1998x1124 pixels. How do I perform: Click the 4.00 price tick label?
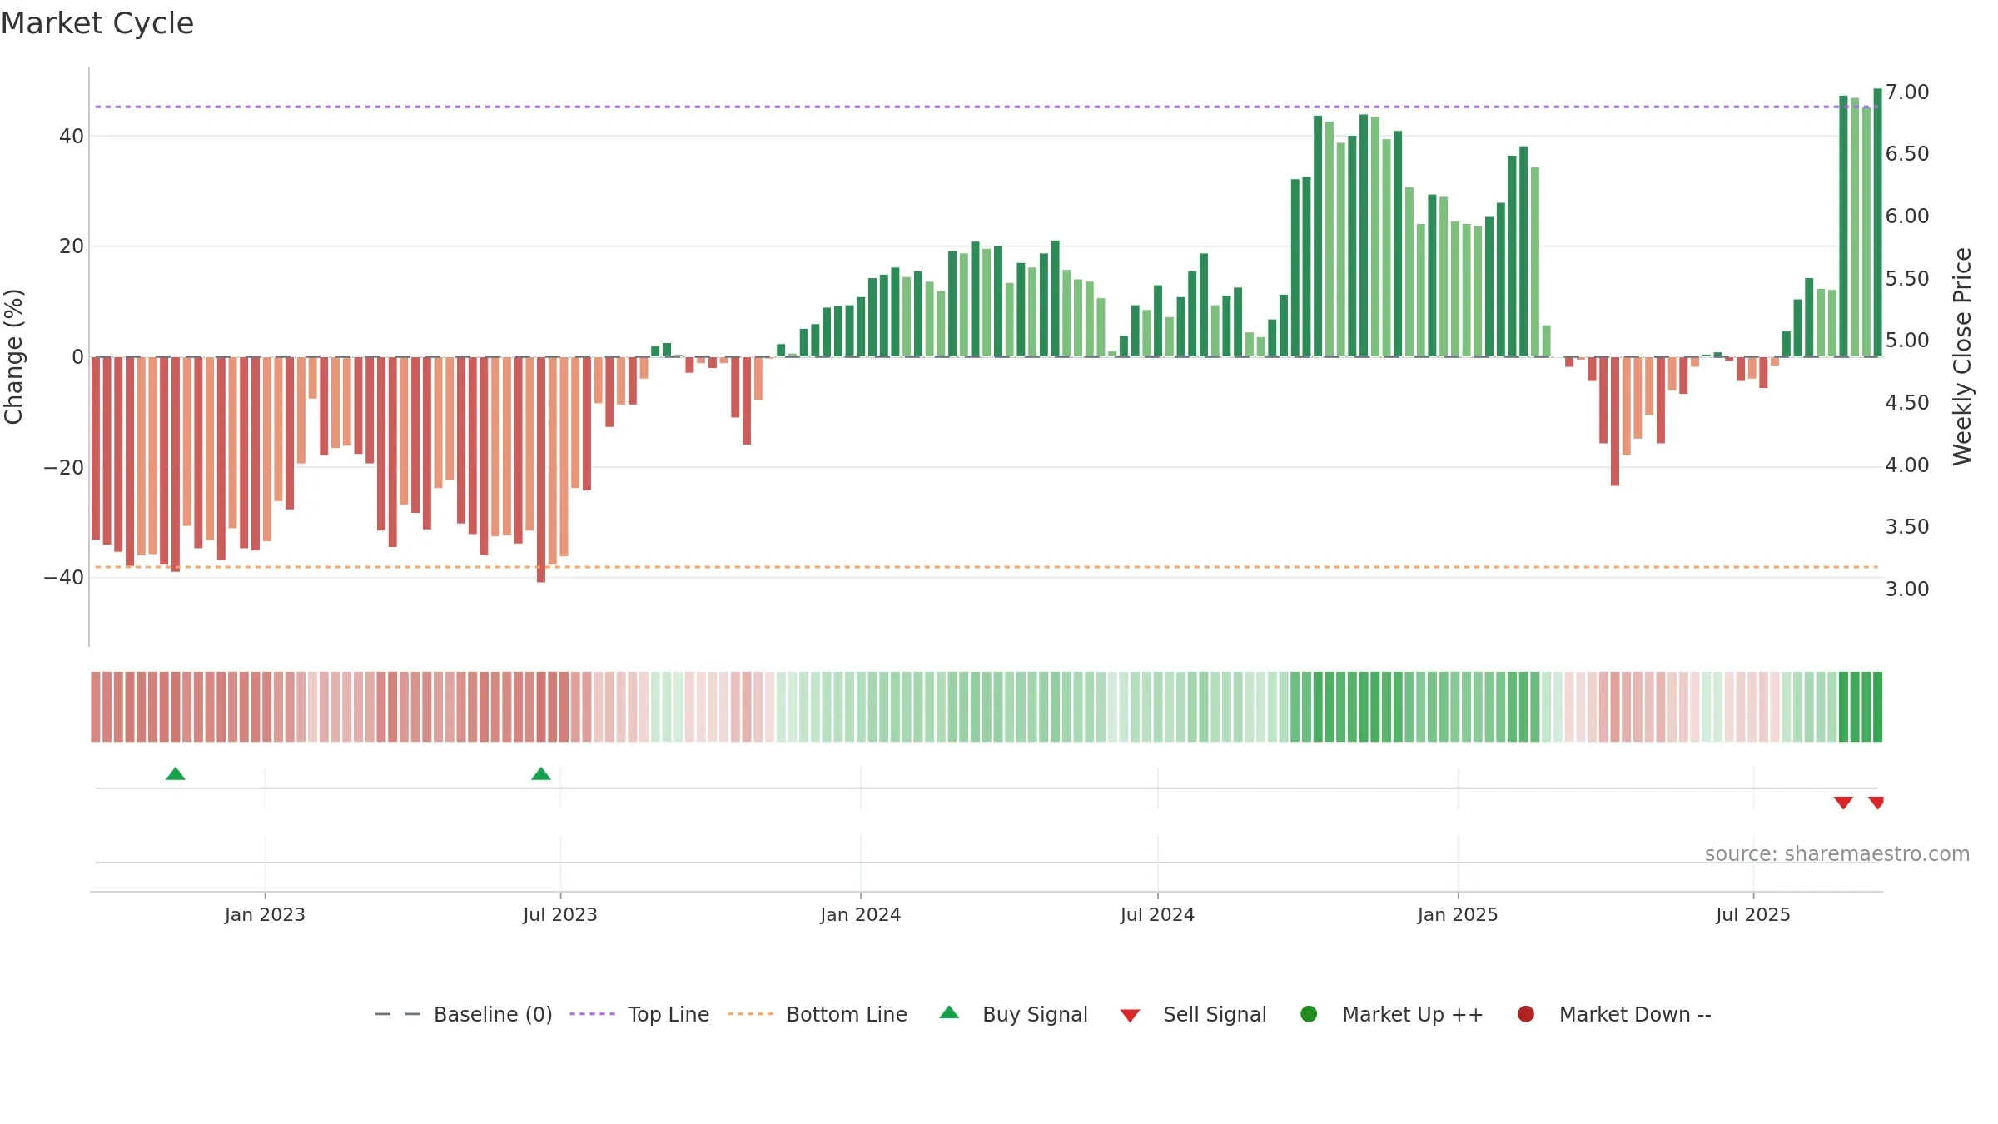(x=1907, y=465)
